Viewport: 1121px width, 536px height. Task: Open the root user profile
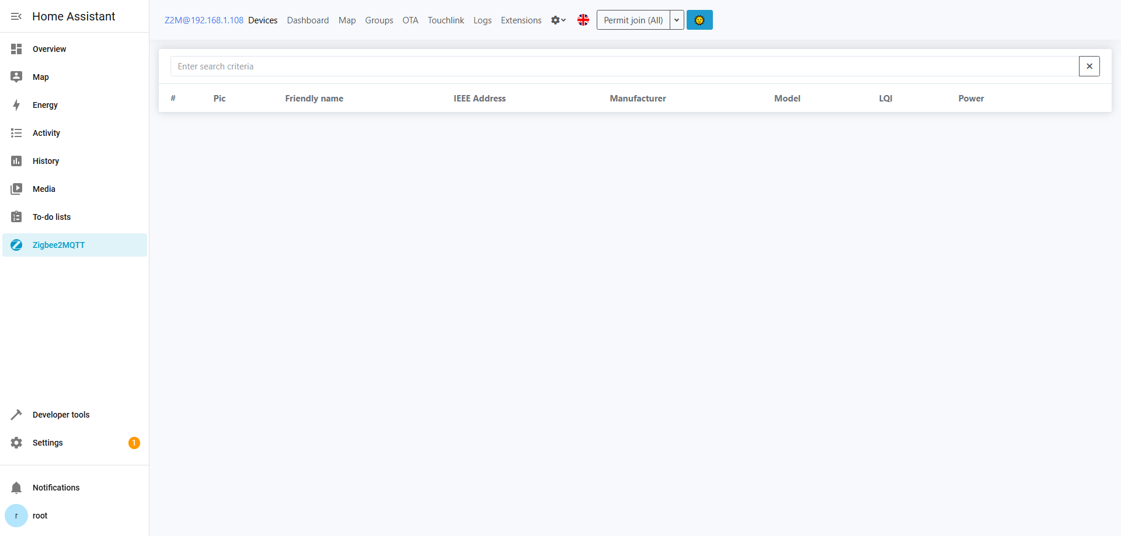click(40, 516)
